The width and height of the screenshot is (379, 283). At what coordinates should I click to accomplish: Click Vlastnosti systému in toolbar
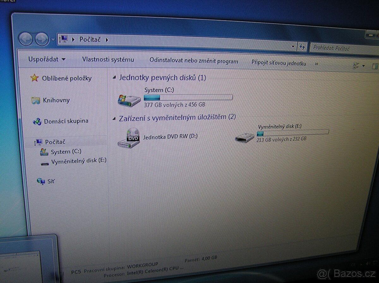(x=108, y=59)
